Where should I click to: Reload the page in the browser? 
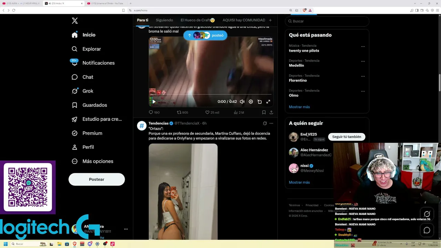(14, 10)
